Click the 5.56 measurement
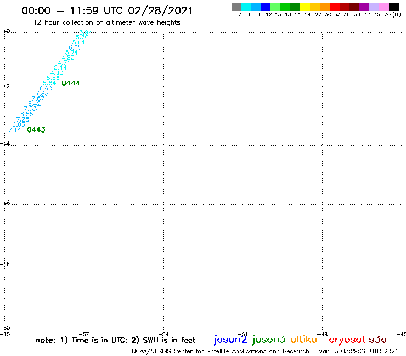This screenshot has height=356, width=406. tap(53, 78)
